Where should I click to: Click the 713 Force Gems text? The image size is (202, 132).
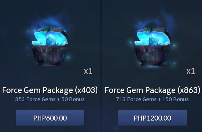point(136,99)
